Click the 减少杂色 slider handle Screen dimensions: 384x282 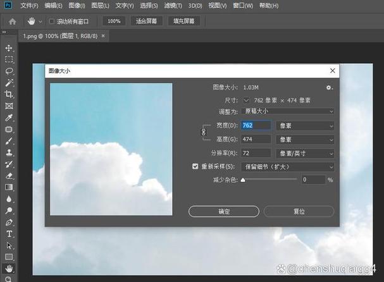coord(243,180)
